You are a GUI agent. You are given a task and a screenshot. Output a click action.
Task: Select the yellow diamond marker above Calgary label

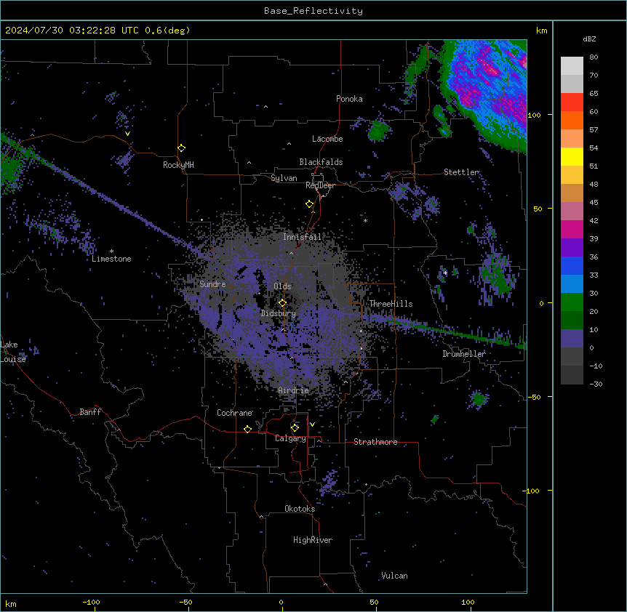(x=295, y=428)
